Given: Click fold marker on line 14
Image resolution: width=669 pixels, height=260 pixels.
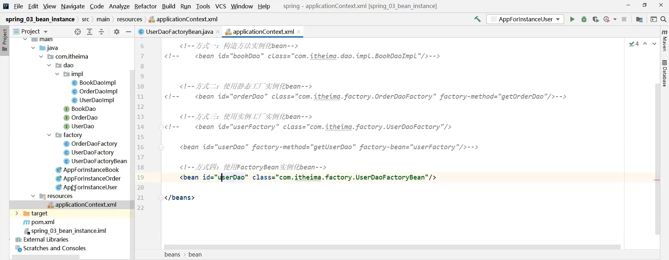Looking at the screenshot, I should pos(161,127).
